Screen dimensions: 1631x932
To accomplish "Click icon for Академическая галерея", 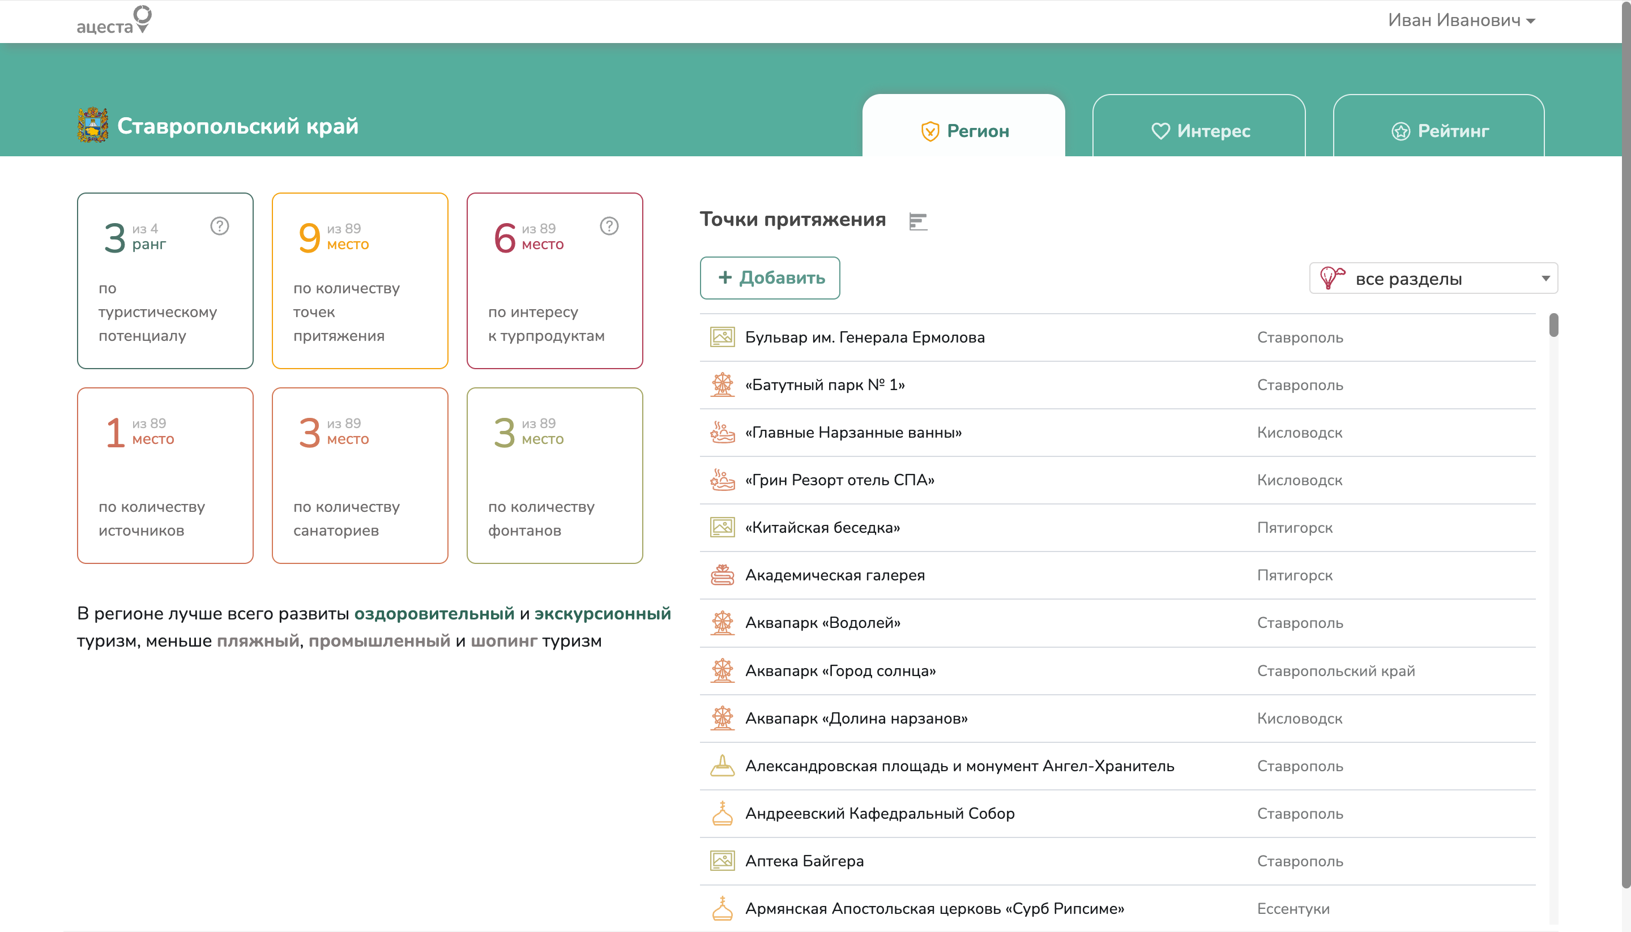I will 722,575.
